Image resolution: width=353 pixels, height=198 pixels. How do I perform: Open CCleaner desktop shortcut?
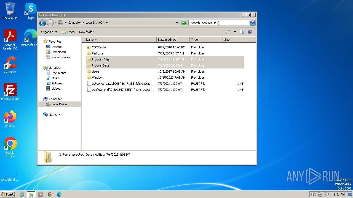point(10,65)
